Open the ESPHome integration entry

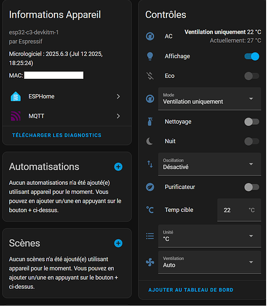[65, 97]
